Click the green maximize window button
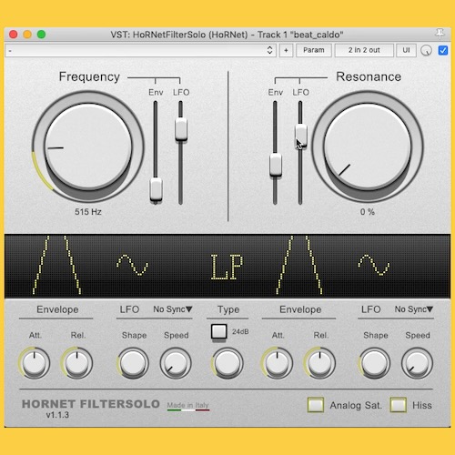This screenshot has height=455, width=455. tap(41, 35)
